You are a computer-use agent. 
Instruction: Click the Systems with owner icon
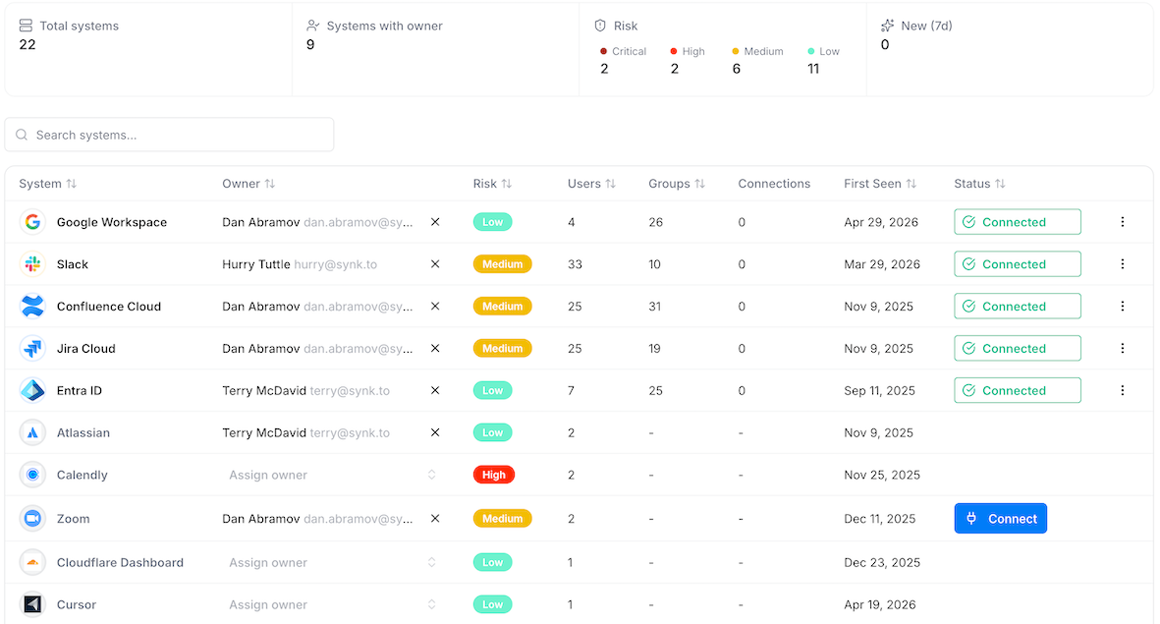pyautogui.click(x=313, y=26)
